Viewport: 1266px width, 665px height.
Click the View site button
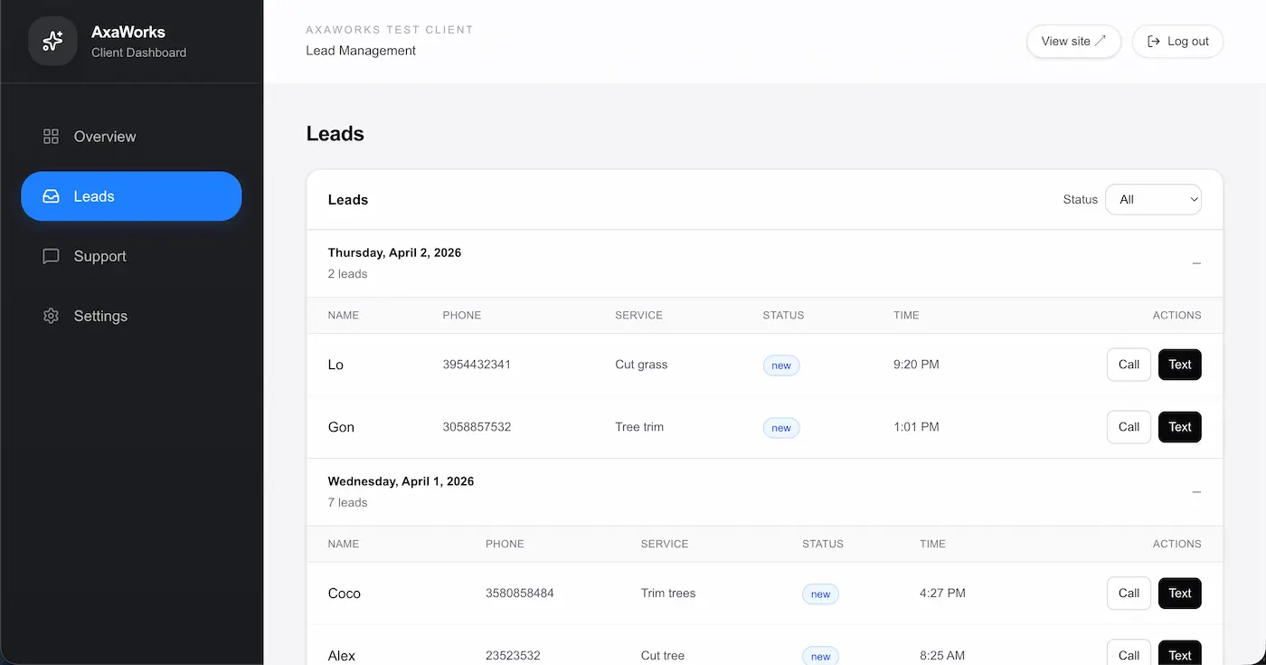(1073, 41)
